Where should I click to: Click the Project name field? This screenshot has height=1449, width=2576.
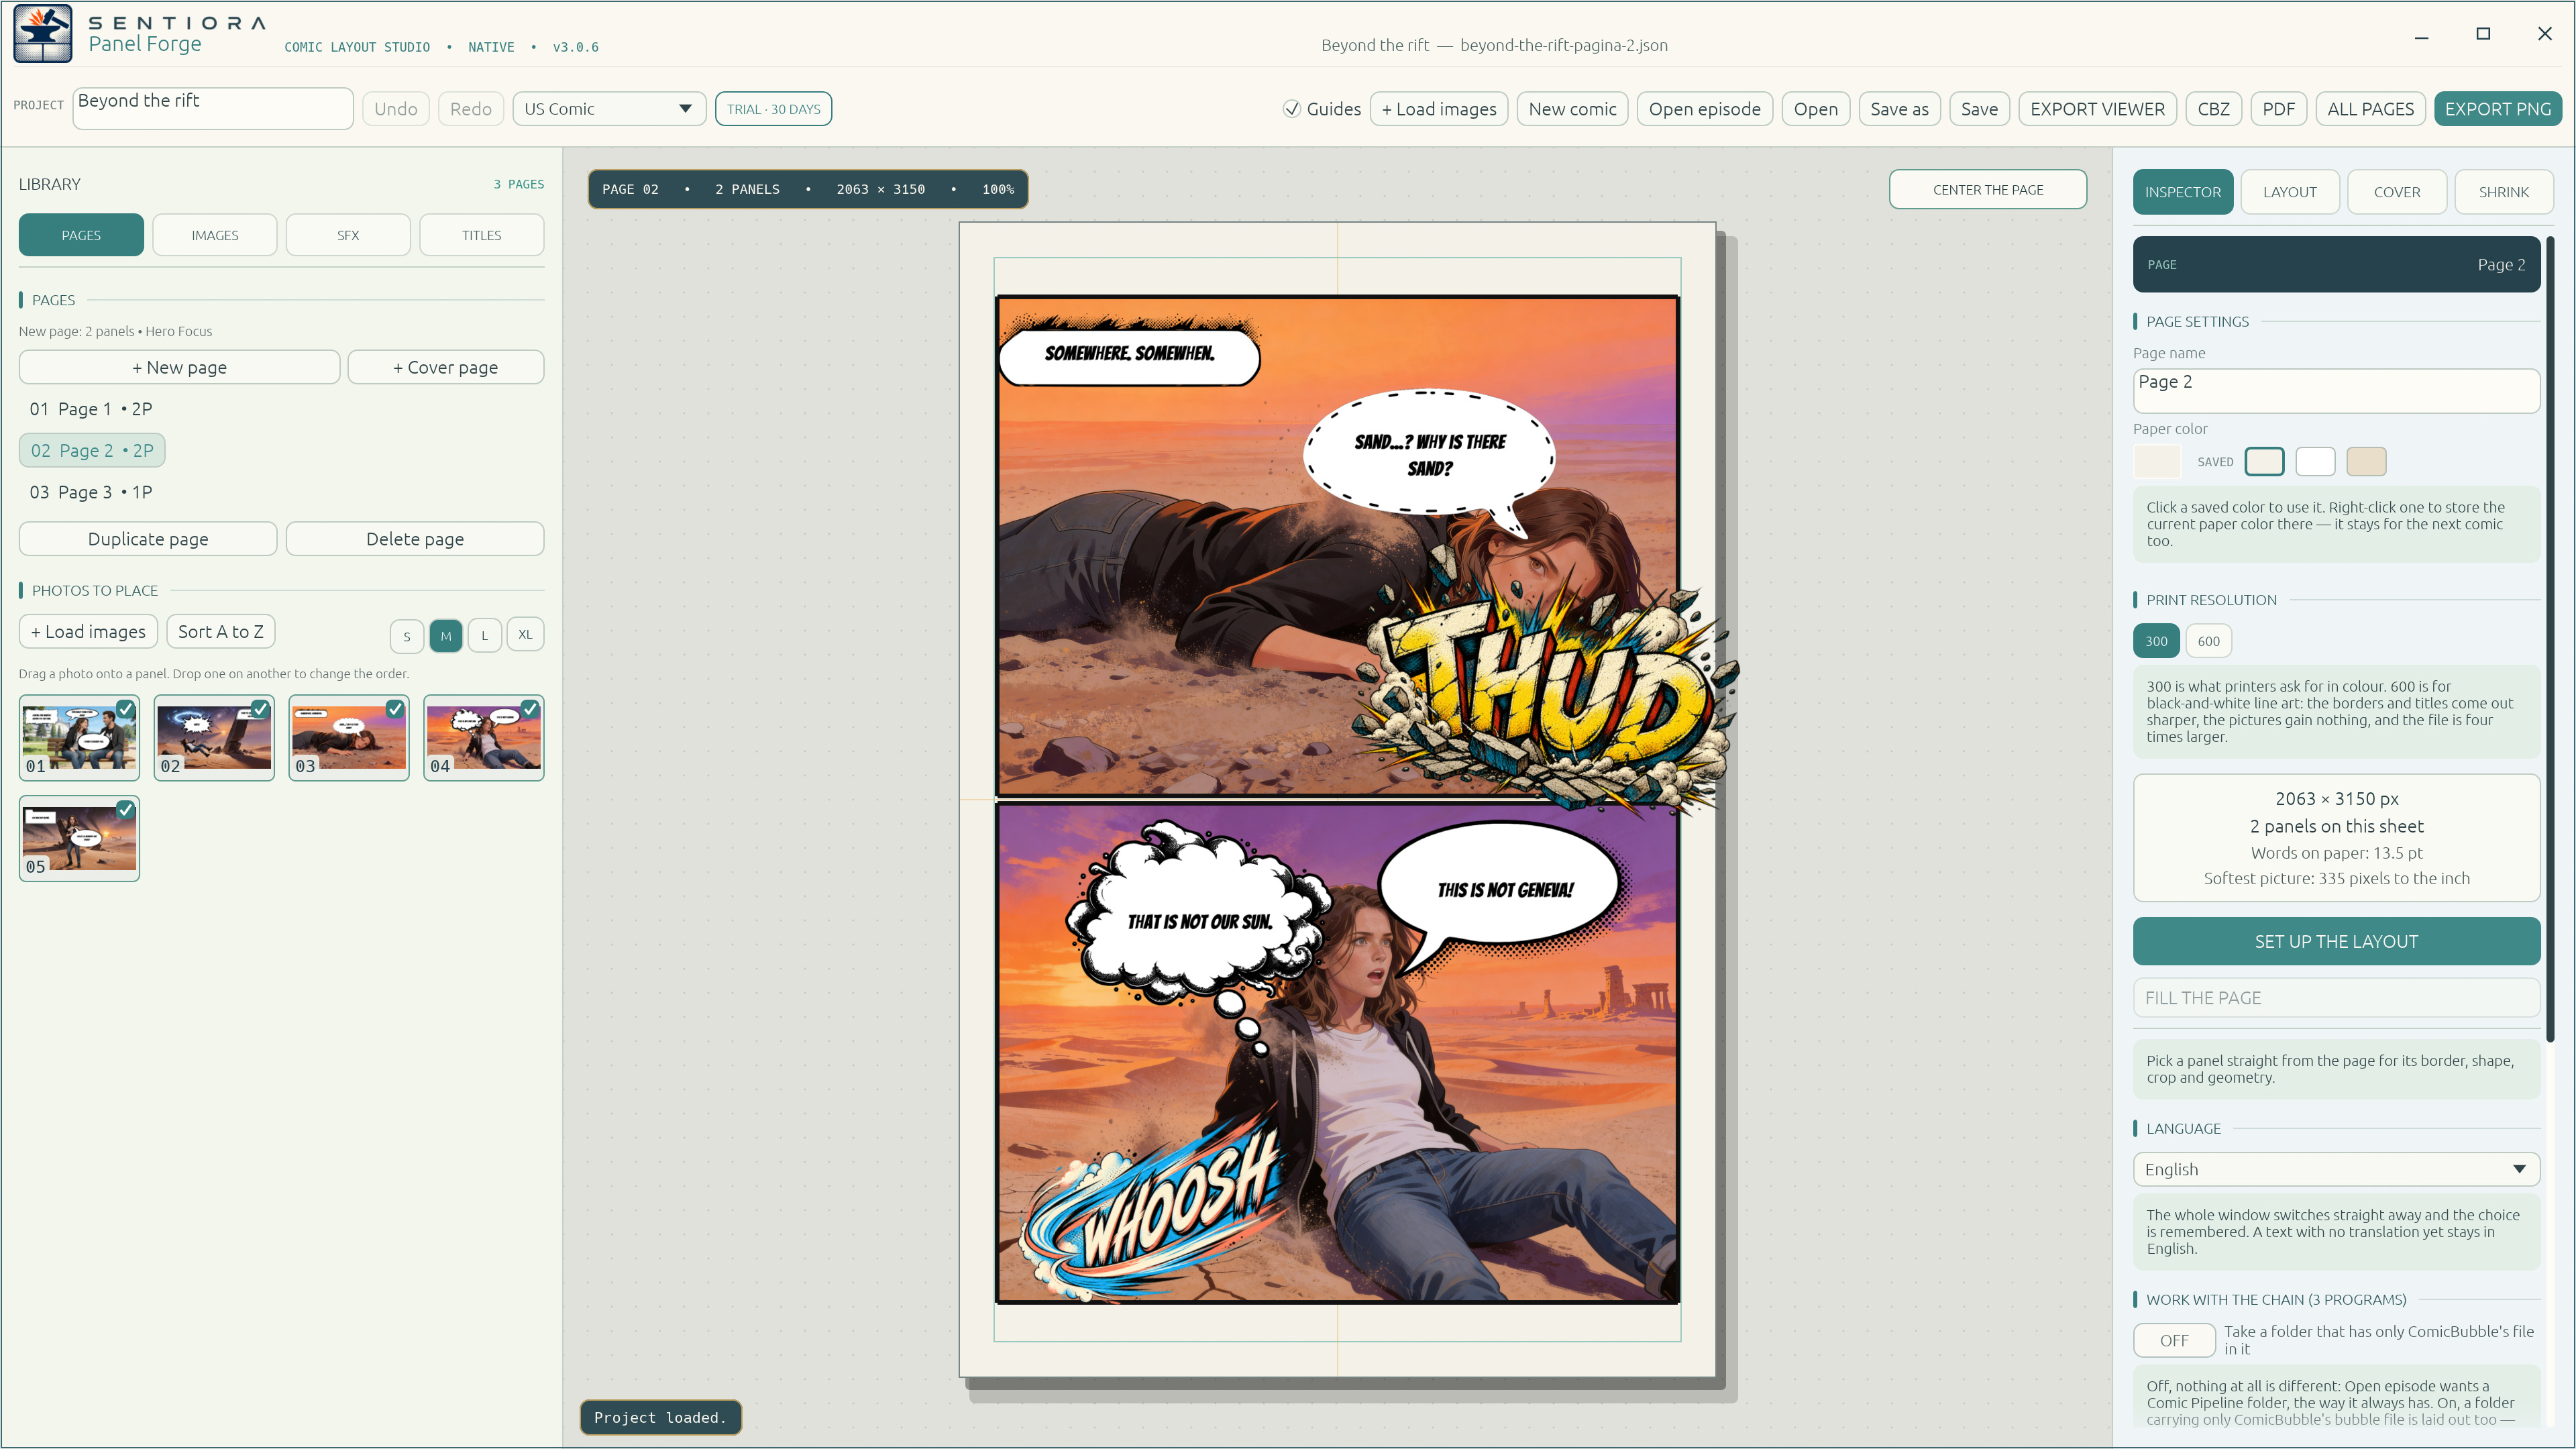point(213,108)
